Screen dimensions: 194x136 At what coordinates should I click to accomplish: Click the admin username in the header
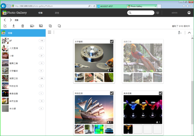click(x=175, y=13)
